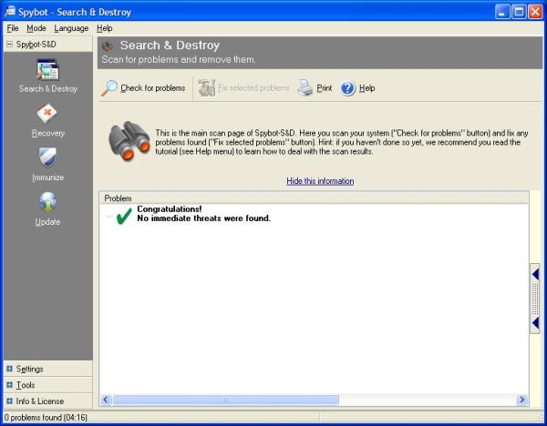Click the Check for problems magnifier
Viewport: 547px width, 426px height.
click(109, 88)
